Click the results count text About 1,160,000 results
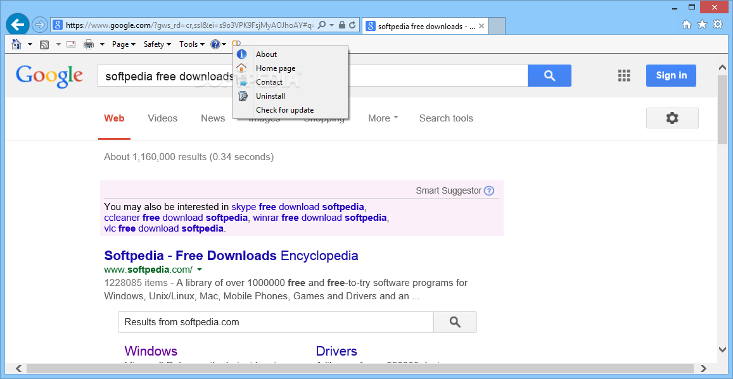The height and width of the screenshot is (379, 733). pos(189,157)
